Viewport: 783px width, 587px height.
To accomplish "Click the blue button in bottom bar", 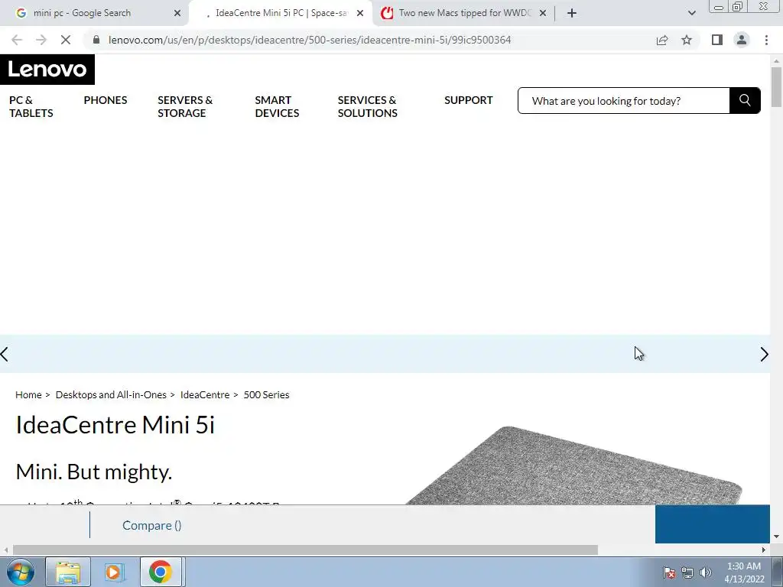I will (713, 524).
